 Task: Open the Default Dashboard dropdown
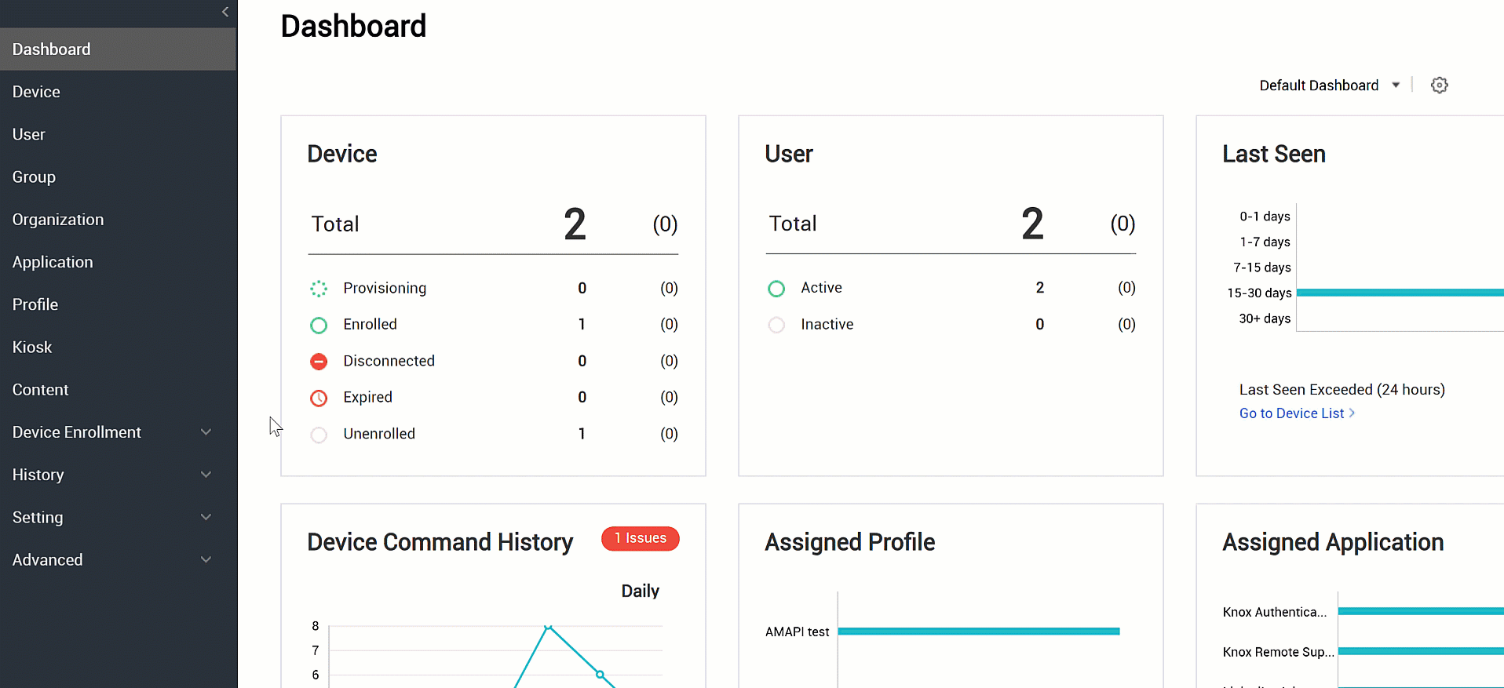pyautogui.click(x=1329, y=86)
